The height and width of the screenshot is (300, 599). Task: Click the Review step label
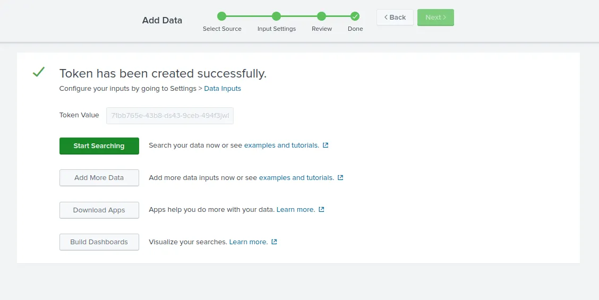click(x=322, y=29)
